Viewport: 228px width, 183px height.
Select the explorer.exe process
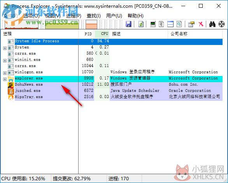click(119, 79)
